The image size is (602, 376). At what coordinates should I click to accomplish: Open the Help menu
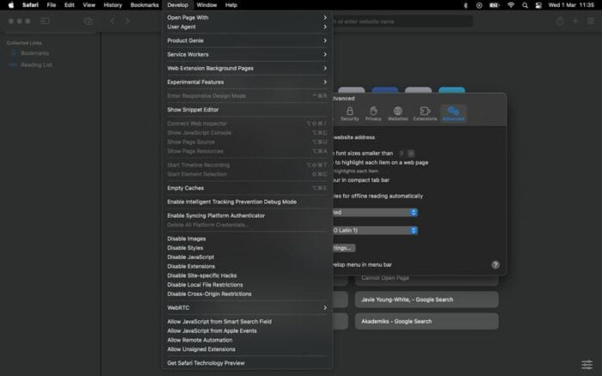(x=231, y=5)
